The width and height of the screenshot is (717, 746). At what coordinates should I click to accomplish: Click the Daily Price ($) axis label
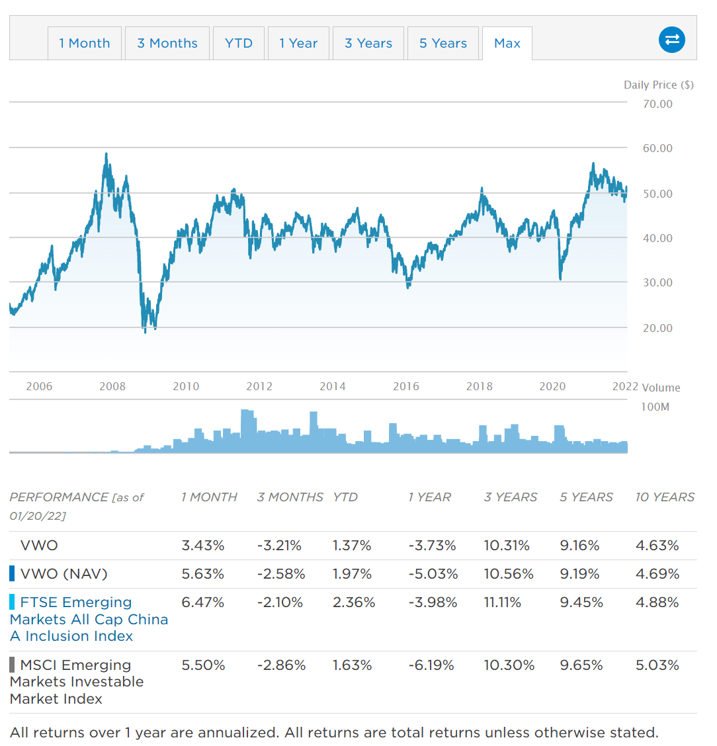[x=659, y=85]
